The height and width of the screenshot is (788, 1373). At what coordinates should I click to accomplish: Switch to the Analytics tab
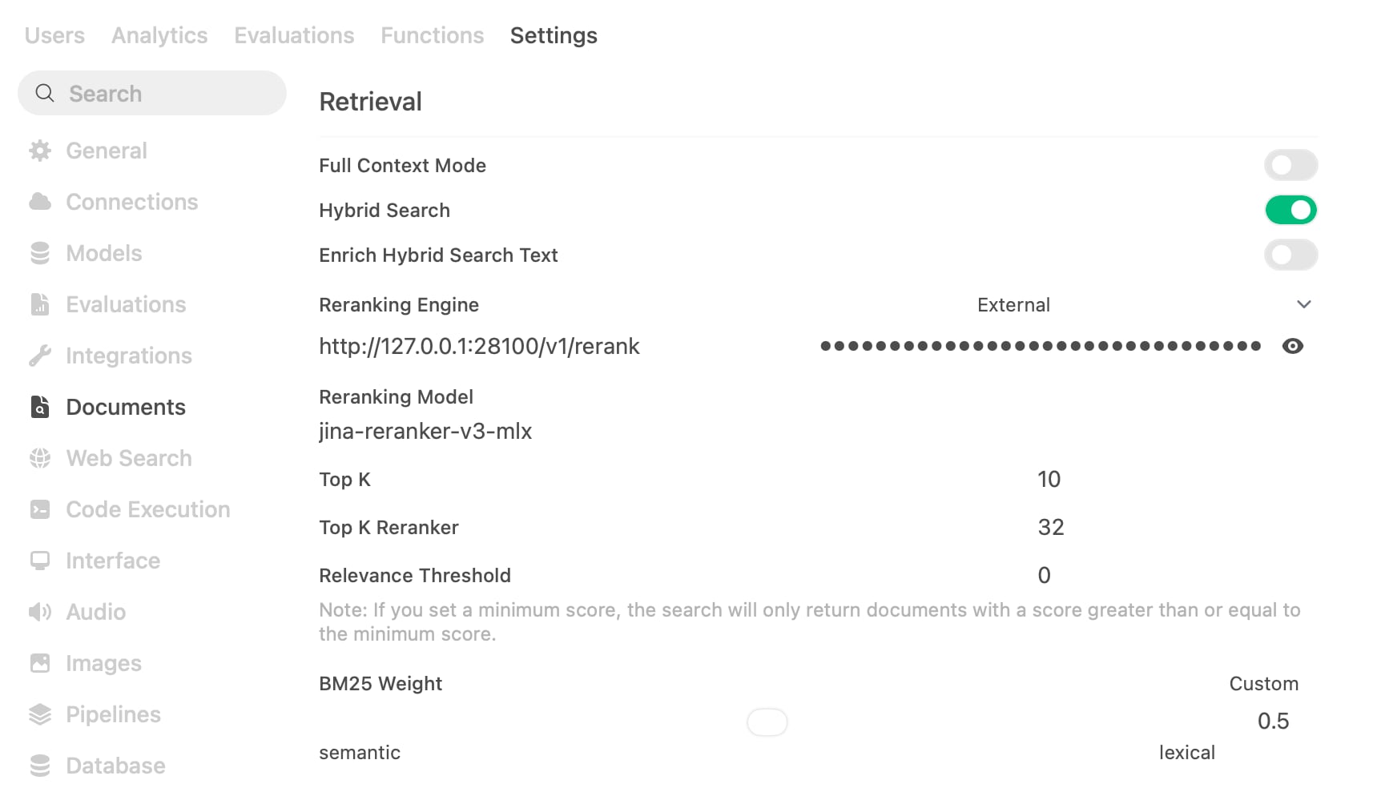point(159,35)
